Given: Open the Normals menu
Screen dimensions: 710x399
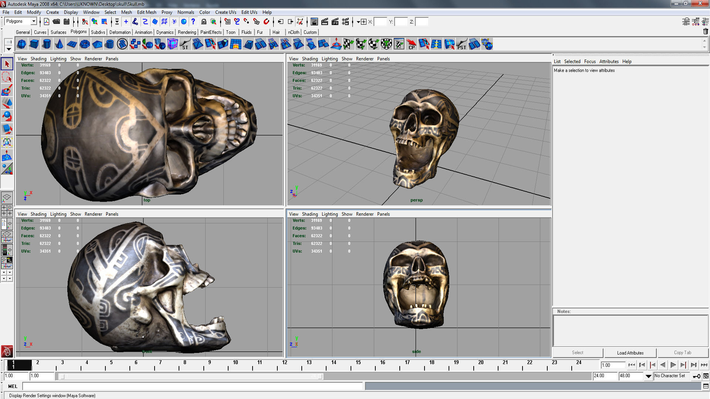Looking at the screenshot, I should click(x=186, y=12).
